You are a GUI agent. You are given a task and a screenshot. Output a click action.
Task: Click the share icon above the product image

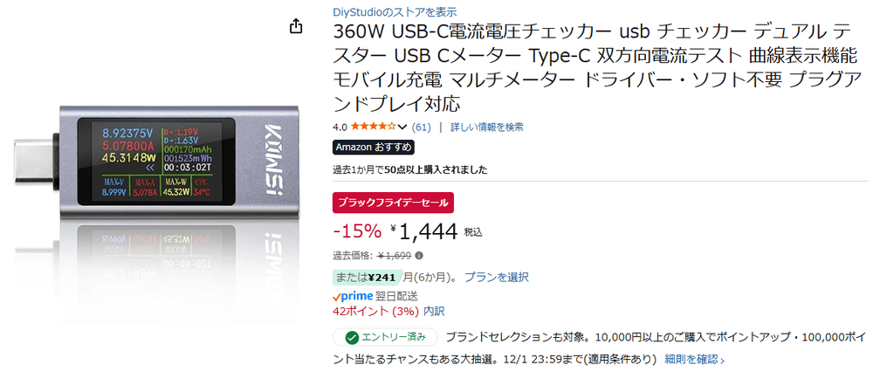point(296,26)
